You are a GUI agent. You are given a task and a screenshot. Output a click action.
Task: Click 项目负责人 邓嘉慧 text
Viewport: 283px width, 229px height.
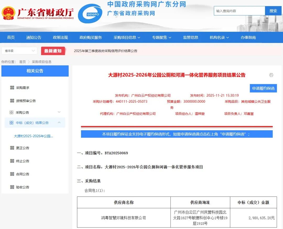239,114
